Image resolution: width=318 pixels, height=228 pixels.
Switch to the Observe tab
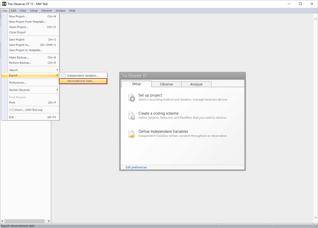166,84
